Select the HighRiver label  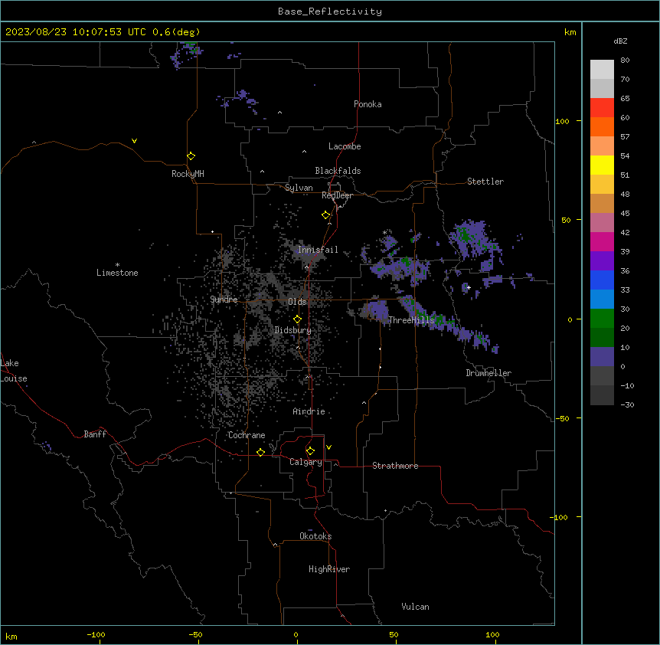coord(329,569)
